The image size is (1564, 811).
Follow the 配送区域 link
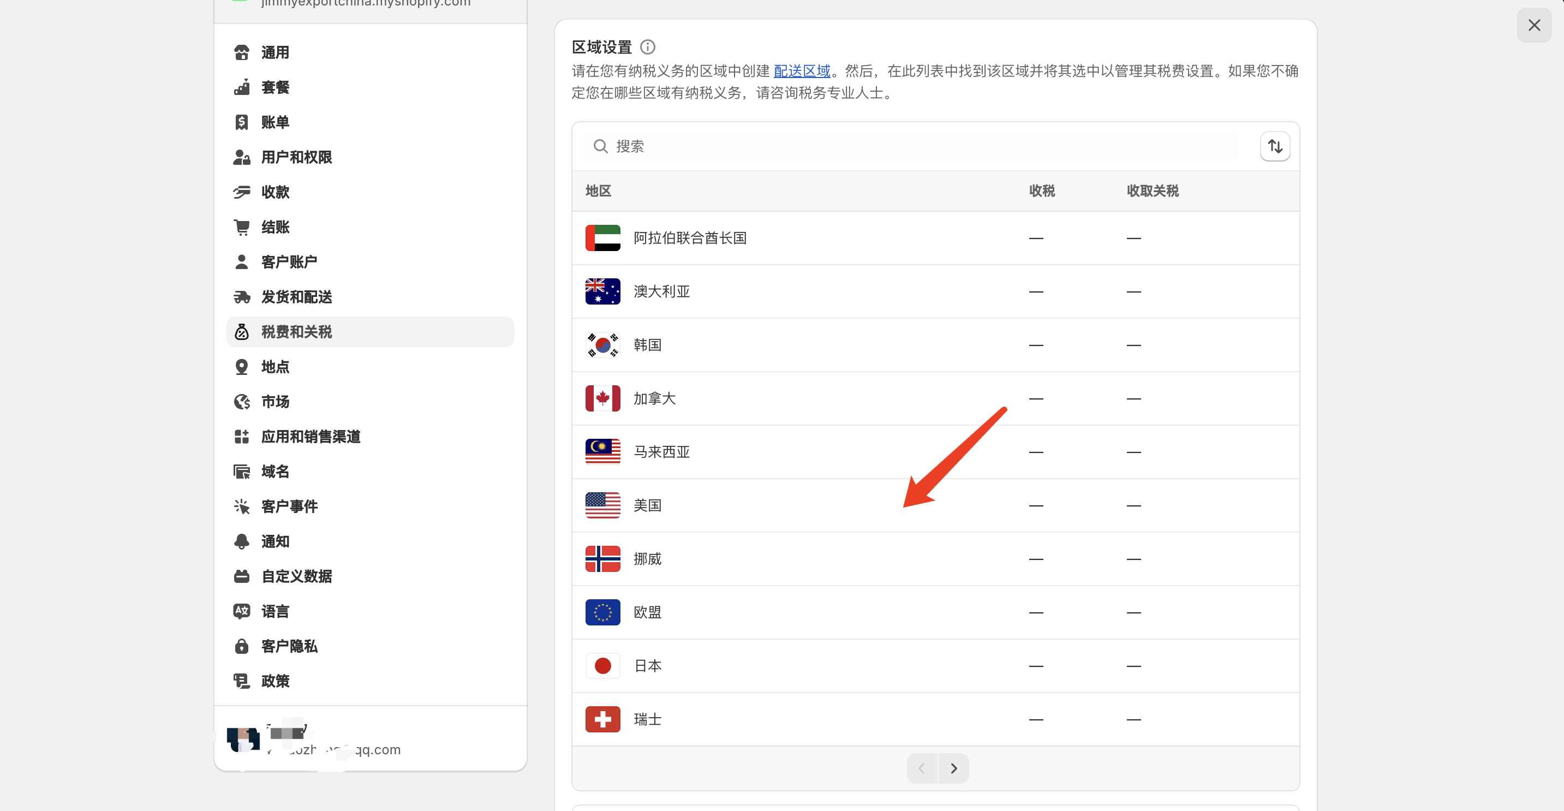[x=802, y=71]
